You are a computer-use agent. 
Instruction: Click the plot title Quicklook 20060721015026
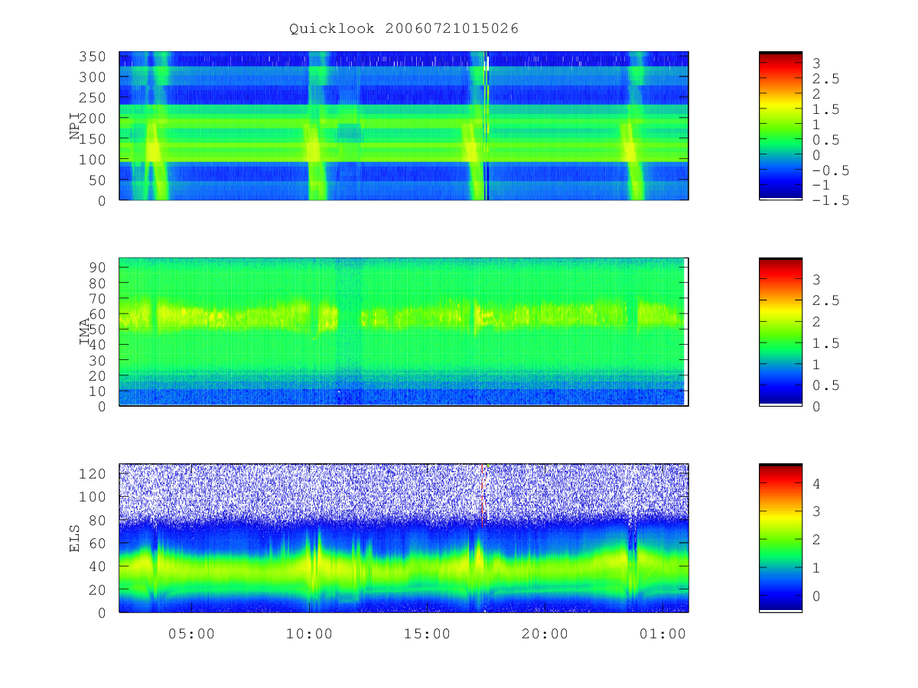coord(404,28)
